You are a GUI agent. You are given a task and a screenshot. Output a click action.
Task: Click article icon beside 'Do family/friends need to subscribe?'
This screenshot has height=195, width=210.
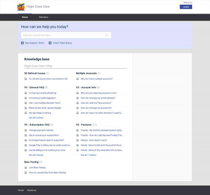(x=26, y=140)
